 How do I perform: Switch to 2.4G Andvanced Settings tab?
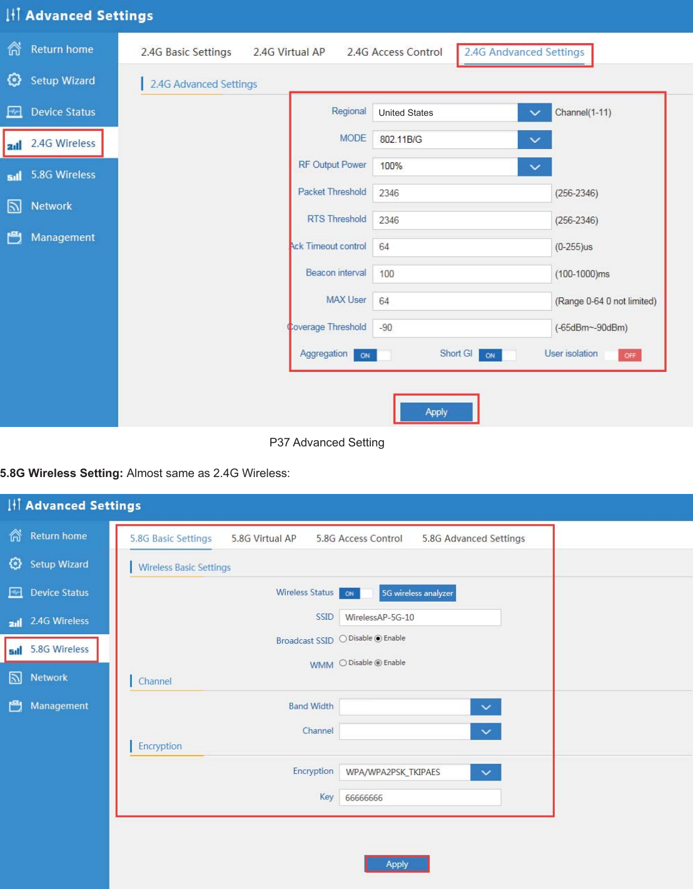[524, 52]
